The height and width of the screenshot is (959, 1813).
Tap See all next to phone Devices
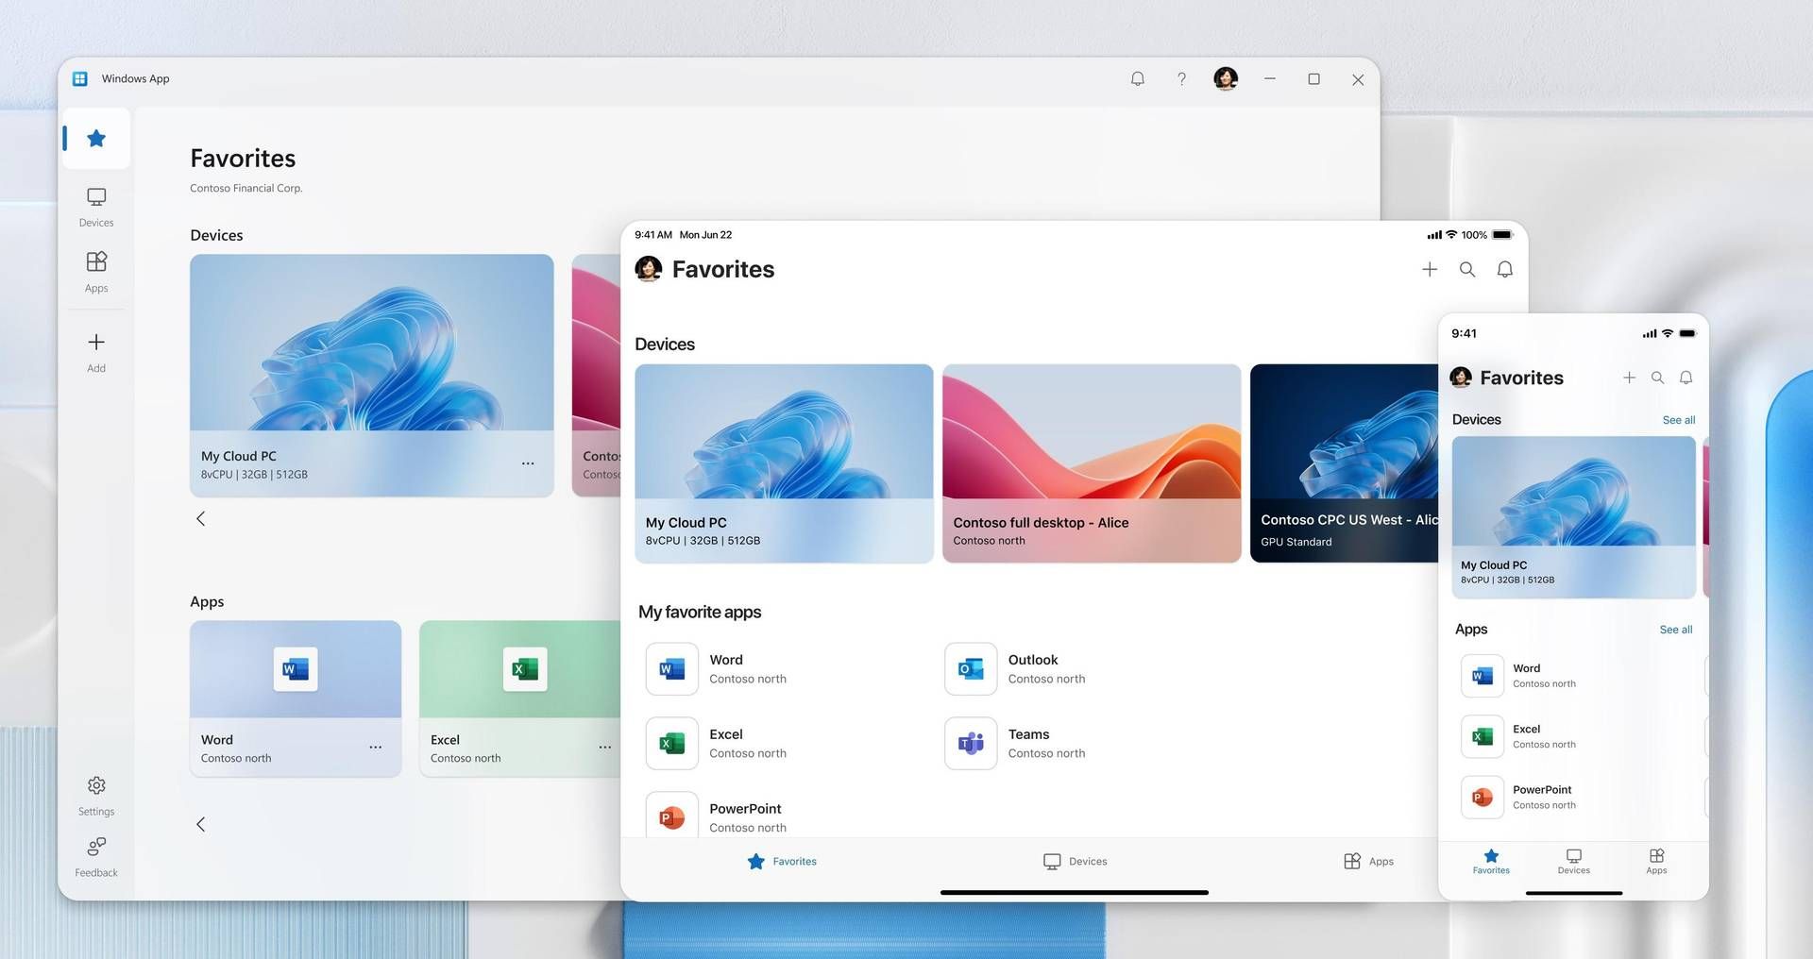pyautogui.click(x=1679, y=420)
